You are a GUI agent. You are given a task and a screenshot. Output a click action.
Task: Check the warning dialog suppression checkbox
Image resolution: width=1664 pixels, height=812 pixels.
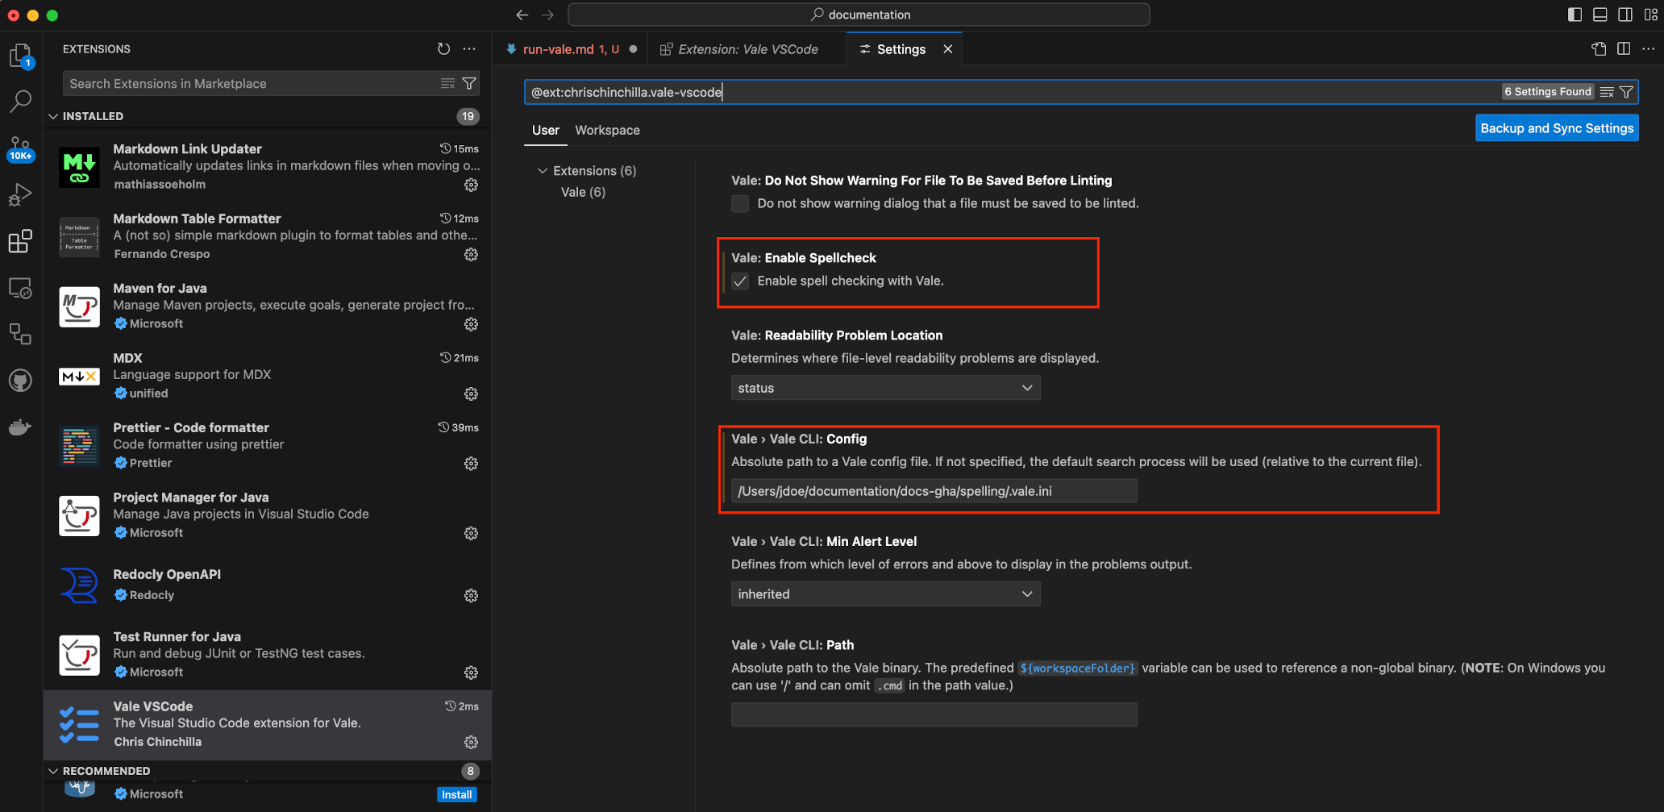pyautogui.click(x=739, y=203)
